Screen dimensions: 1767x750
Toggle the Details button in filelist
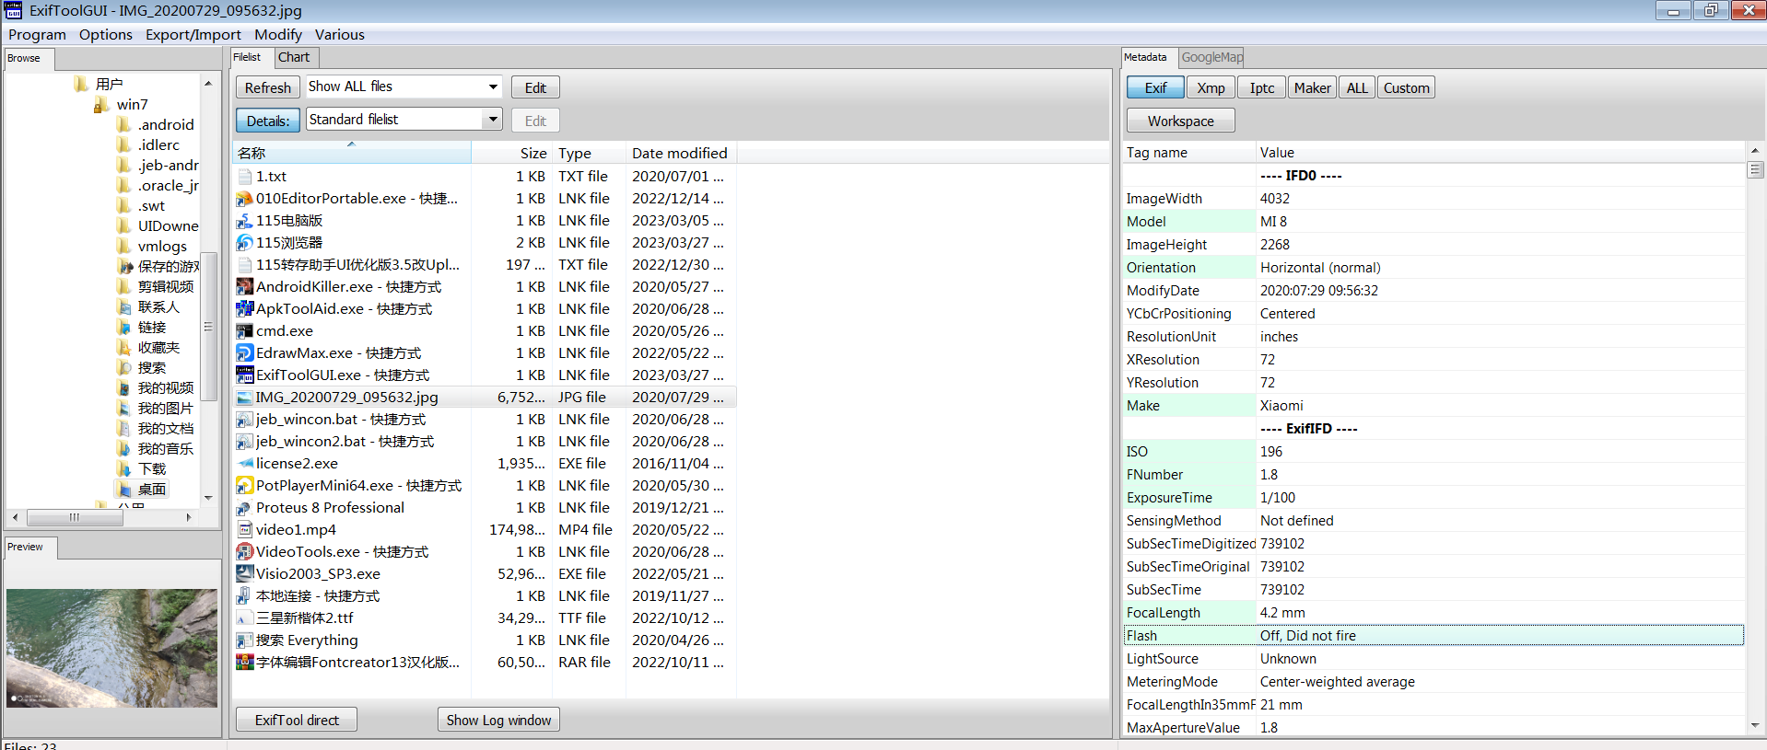click(x=267, y=121)
